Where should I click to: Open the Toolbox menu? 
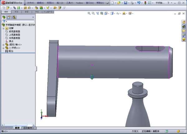click(79, 3)
